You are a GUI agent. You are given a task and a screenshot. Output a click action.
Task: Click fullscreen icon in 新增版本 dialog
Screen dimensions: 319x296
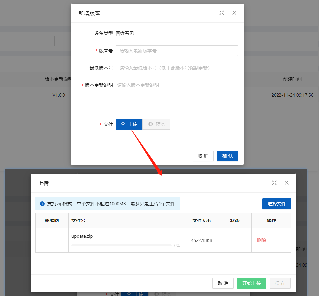(222, 13)
